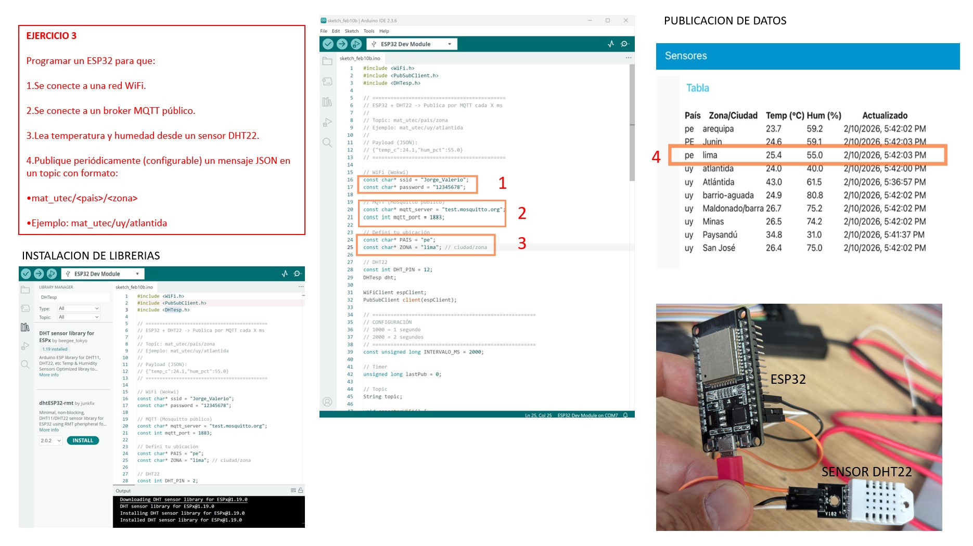The image size is (973, 546).
Task: Expand the Topic filter dropdown in Library Manager
Action: coord(79,317)
